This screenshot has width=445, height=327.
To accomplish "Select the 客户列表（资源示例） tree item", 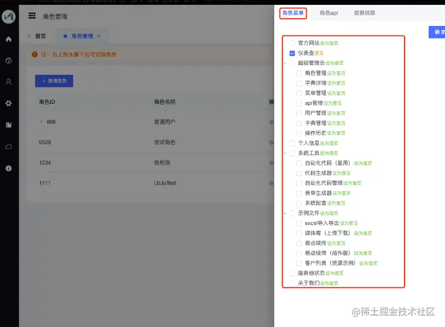I will pyautogui.click(x=331, y=263).
